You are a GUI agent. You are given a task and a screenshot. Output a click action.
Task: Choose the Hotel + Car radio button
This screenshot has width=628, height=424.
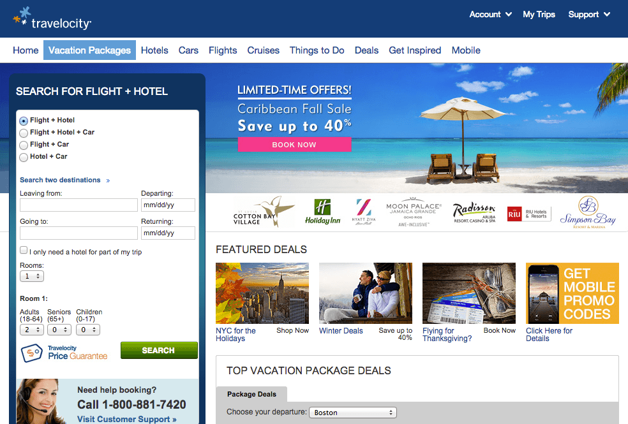click(x=24, y=157)
